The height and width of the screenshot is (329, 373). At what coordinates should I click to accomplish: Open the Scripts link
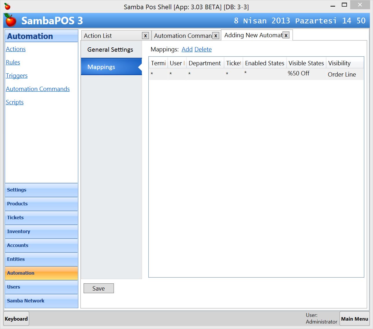15,102
